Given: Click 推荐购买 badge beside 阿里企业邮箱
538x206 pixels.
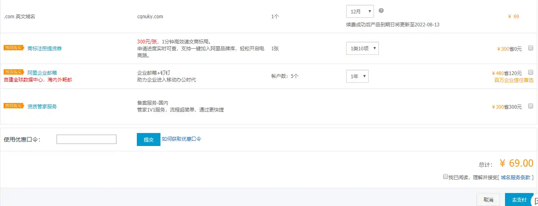Looking at the screenshot, I should coord(14,72).
